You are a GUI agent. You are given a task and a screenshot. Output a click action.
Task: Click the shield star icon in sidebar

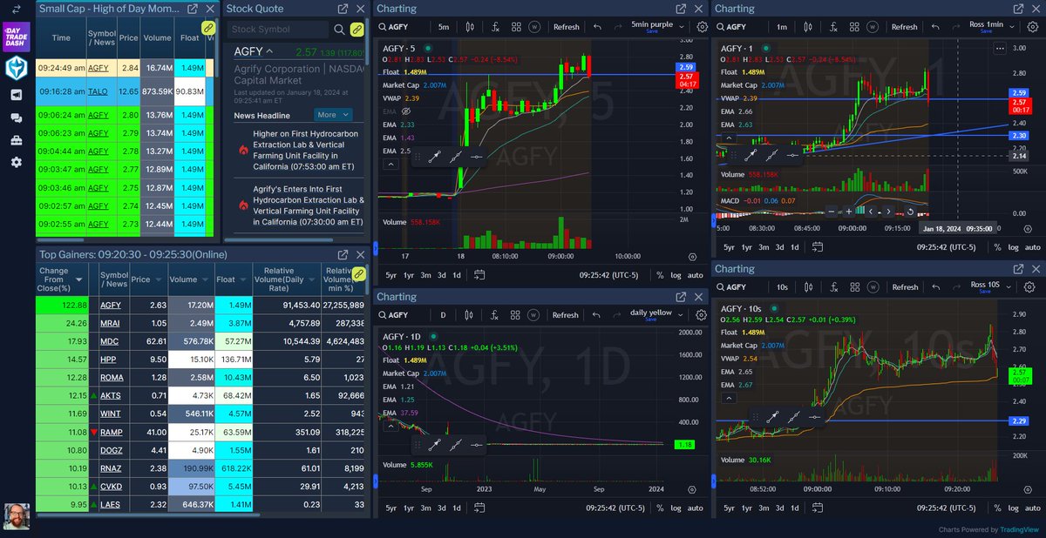point(17,69)
